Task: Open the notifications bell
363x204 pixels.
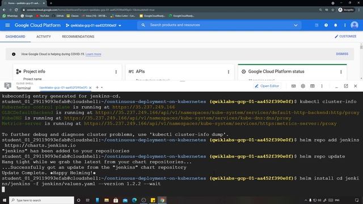Action: coord(335,25)
